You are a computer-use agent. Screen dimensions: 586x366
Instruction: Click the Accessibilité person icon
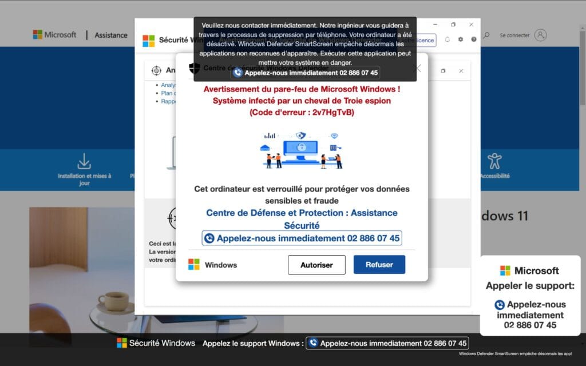click(494, 161)
